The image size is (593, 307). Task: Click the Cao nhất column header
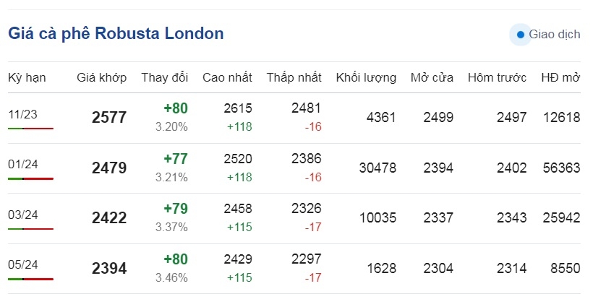point(227,77)
